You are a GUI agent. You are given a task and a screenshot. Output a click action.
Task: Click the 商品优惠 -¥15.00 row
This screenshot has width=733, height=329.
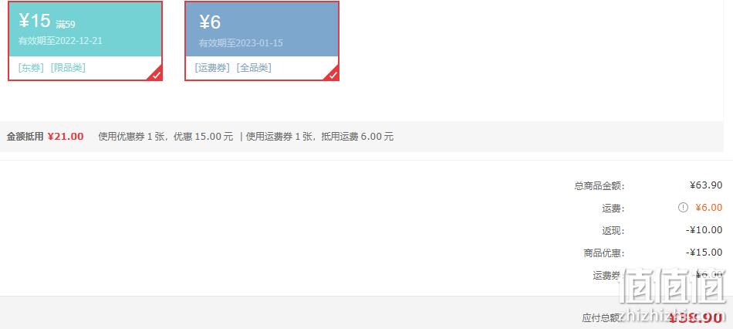point(653,253)
